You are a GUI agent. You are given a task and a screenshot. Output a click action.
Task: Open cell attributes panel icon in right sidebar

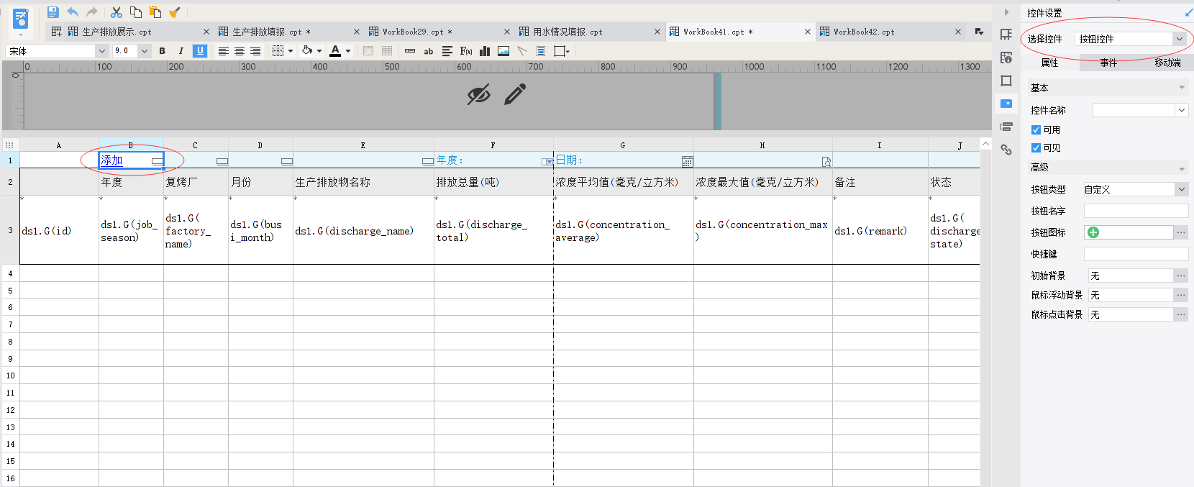[1006, 58]
